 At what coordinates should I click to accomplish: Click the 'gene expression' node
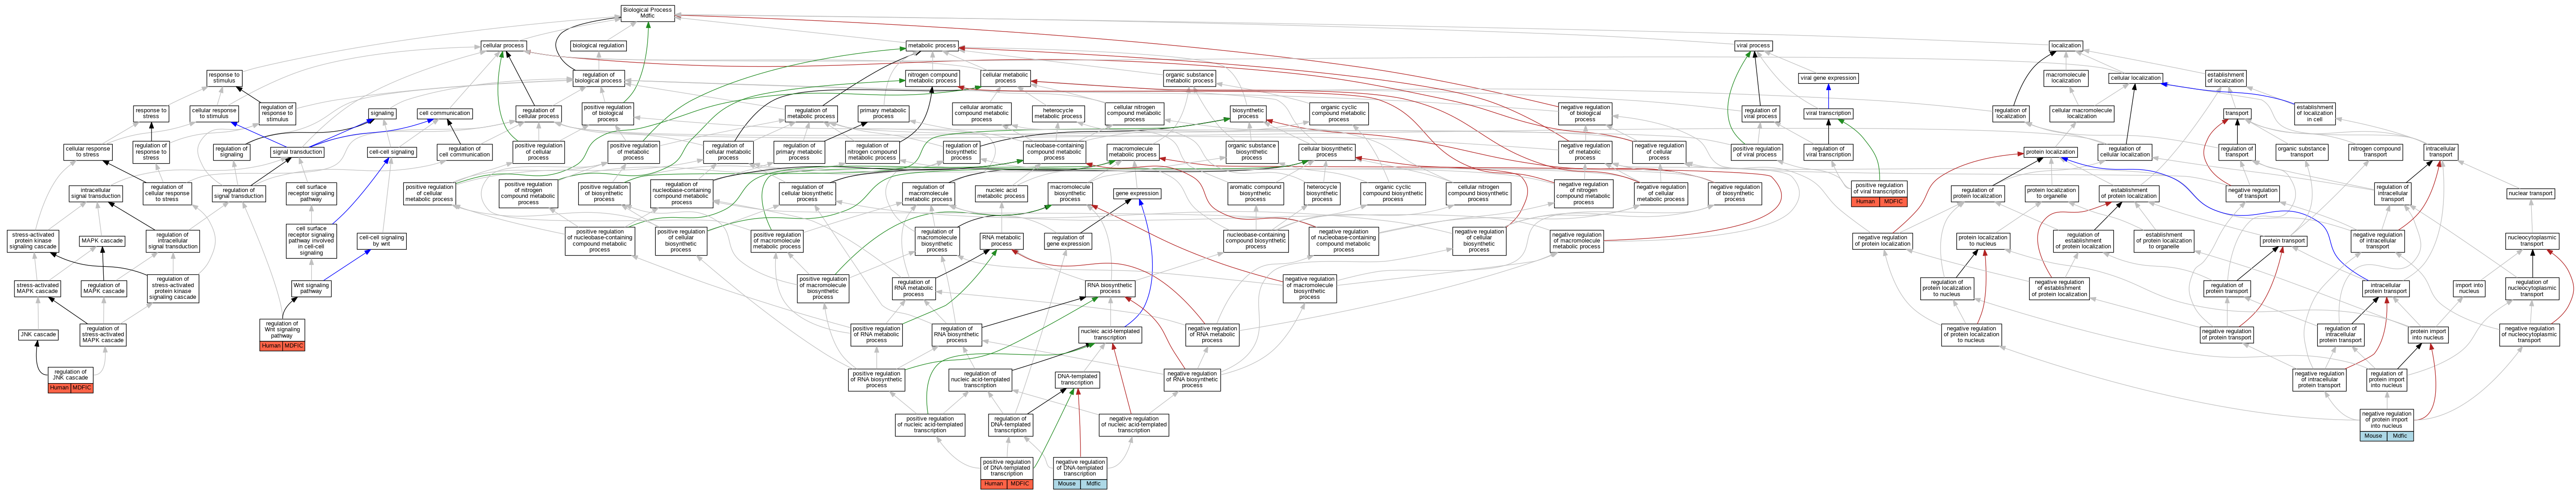tap(1137, 193)
